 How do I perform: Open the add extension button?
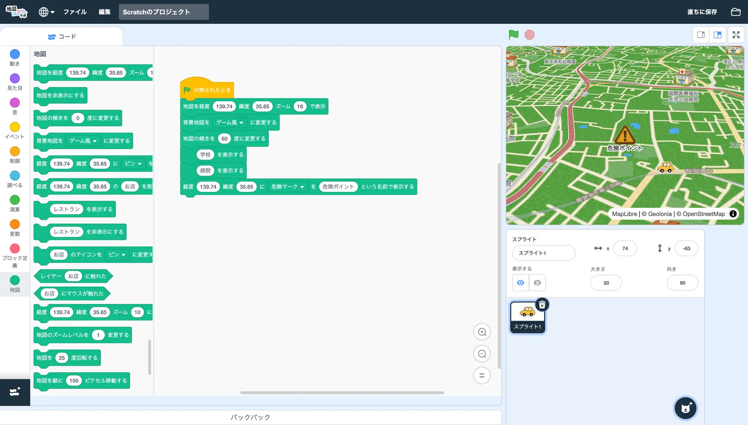(15, 392)
